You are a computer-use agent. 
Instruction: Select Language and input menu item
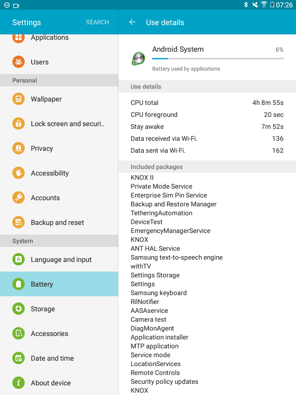(59, 259)
